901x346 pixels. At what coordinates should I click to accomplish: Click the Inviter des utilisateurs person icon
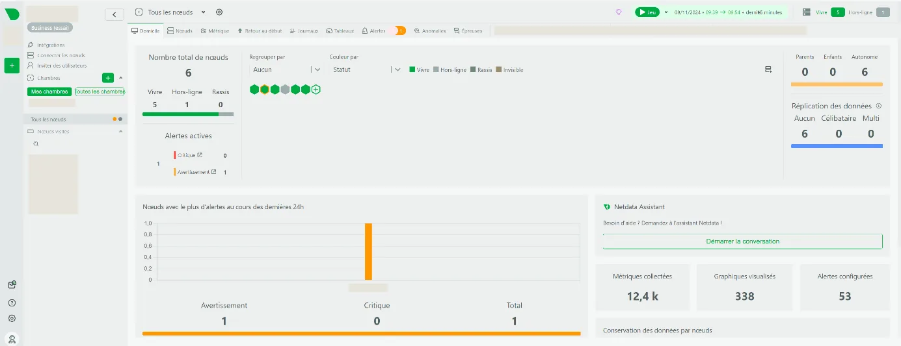[x=31, y=66]
